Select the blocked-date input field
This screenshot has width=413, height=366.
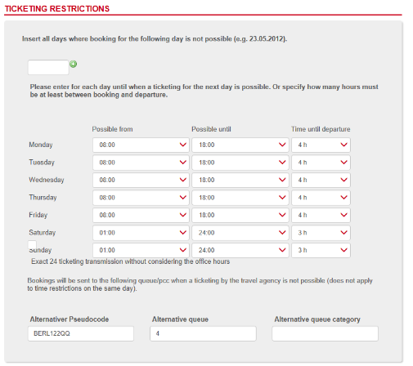[x=48, y=67]
